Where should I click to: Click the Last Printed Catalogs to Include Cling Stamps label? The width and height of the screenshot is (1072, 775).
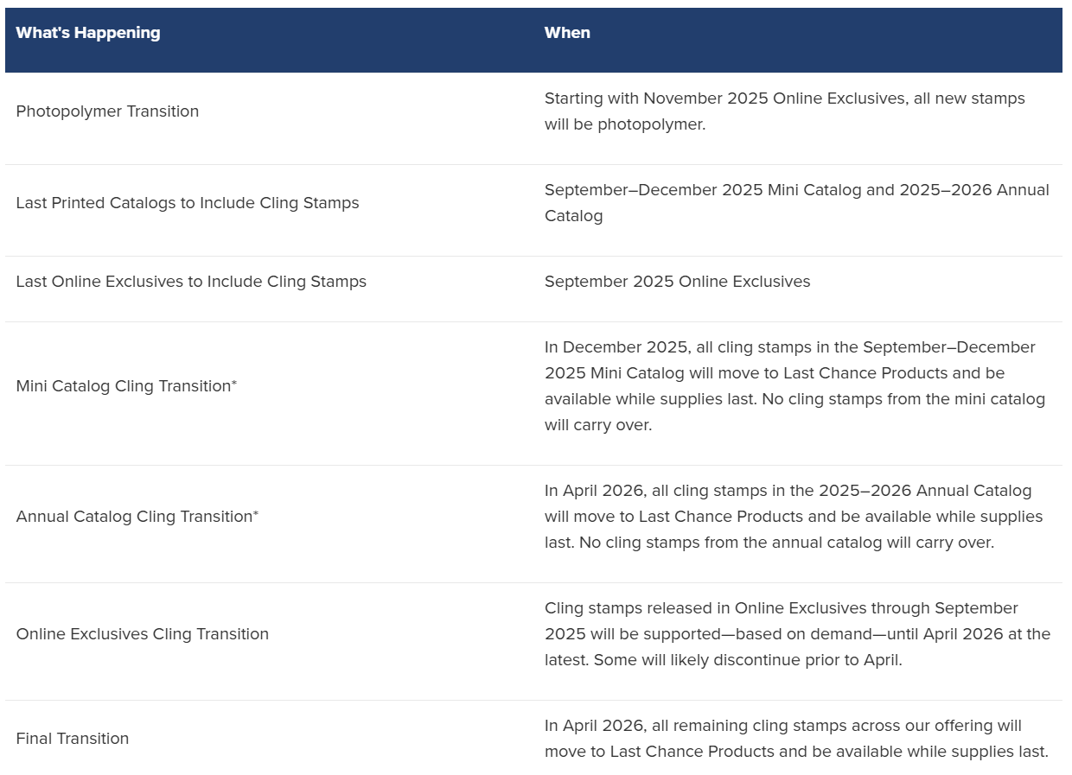[188, 203]
